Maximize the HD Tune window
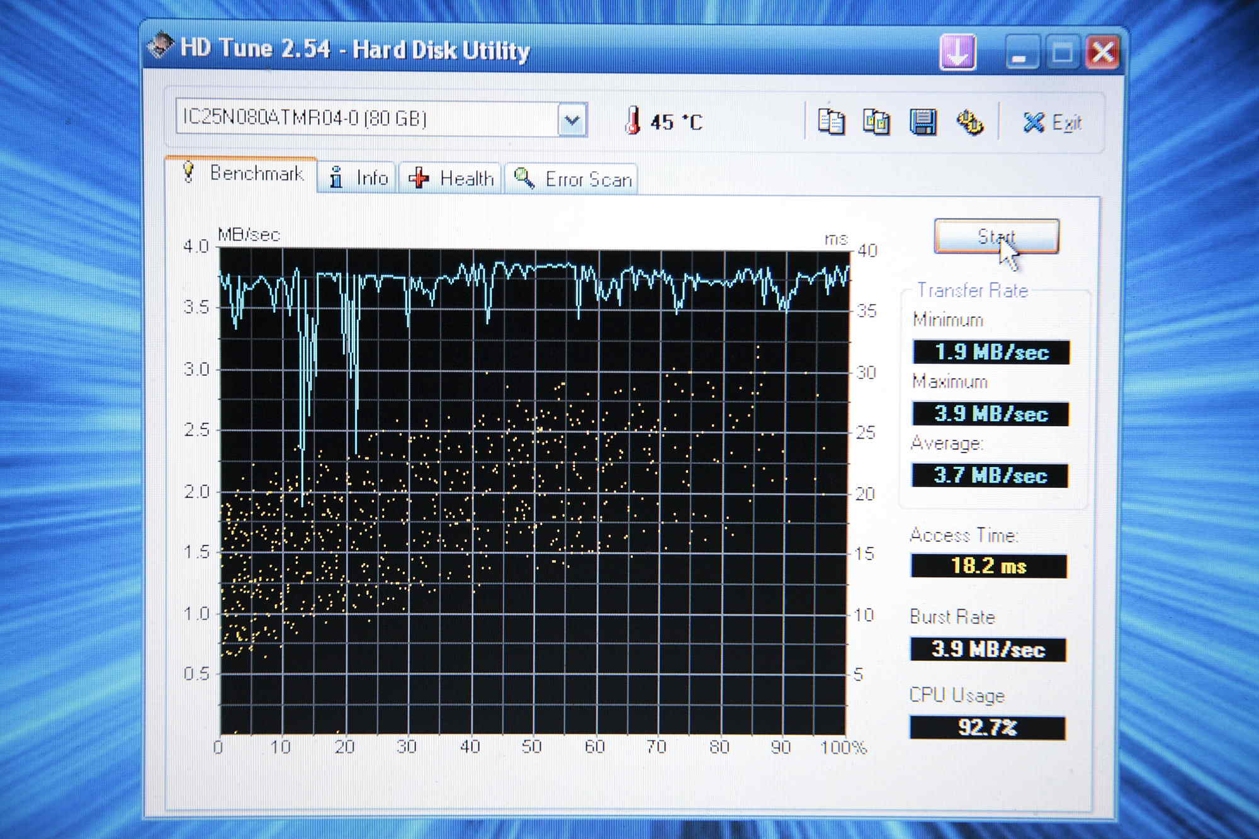Image resolution: width=1259 pixels, height=839 pixels. click(1063, 53)
